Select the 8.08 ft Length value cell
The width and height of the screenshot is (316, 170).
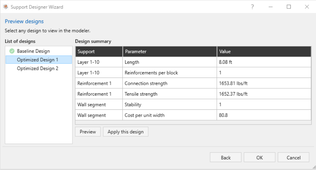click(x=264, y=62)
